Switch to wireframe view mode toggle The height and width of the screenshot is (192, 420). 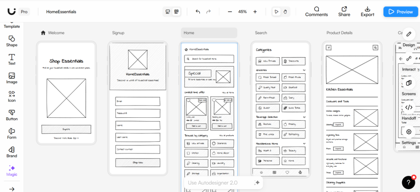(x=176, y=12)
